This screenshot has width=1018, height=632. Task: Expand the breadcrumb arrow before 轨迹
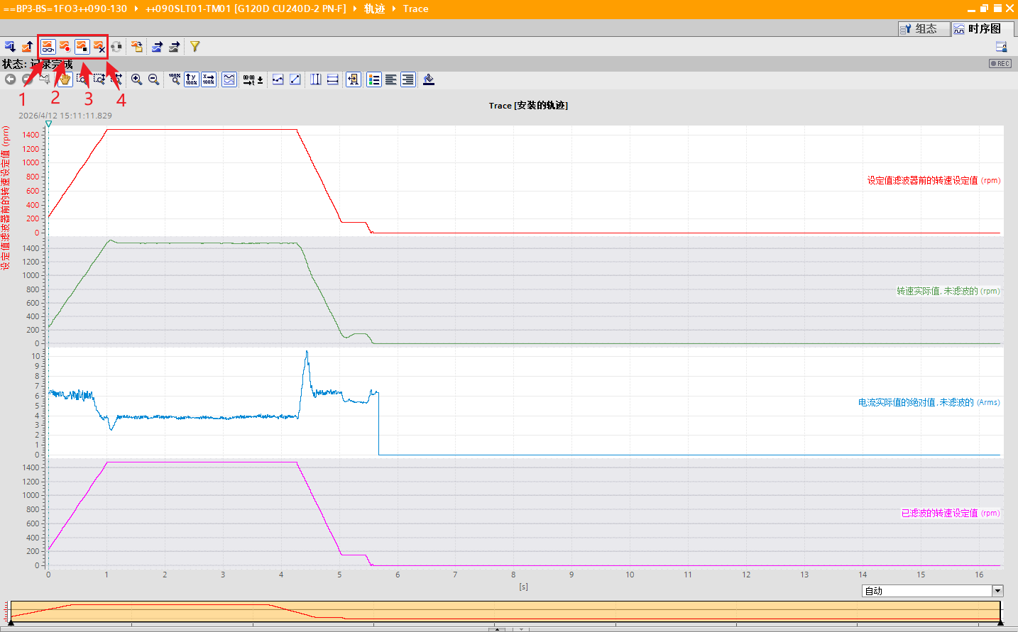[x=355, y=9]
